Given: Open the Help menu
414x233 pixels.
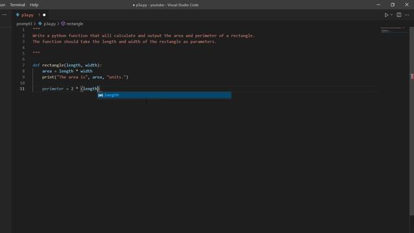Looking at the screenshot, I should point(34,5).
